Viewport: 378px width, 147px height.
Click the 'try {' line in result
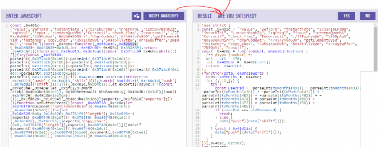click(216, 85)
